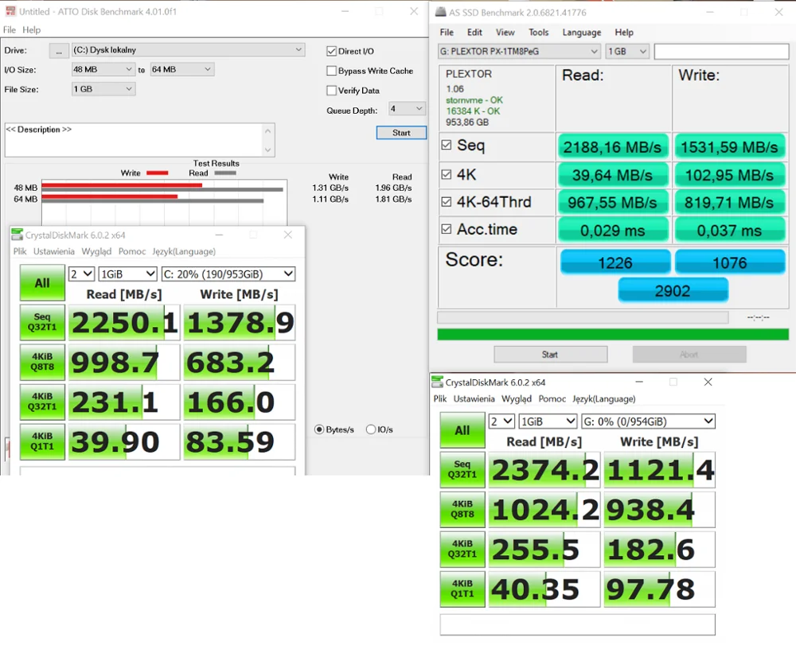The width and height of the screenshot is (796, 645).
Task: Open Pomoc menu in right CrystalDiskMark
Action: click(552, 399)
